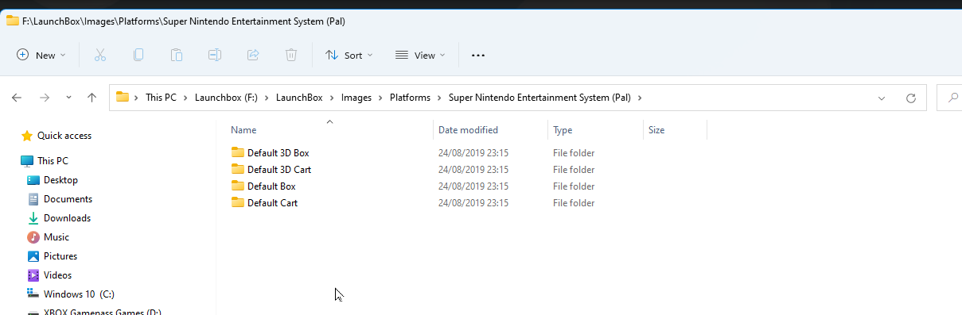Screen dimensions: 962x315
Task: Open Quick access in navigation pane
Action: [x=64, y=136]
